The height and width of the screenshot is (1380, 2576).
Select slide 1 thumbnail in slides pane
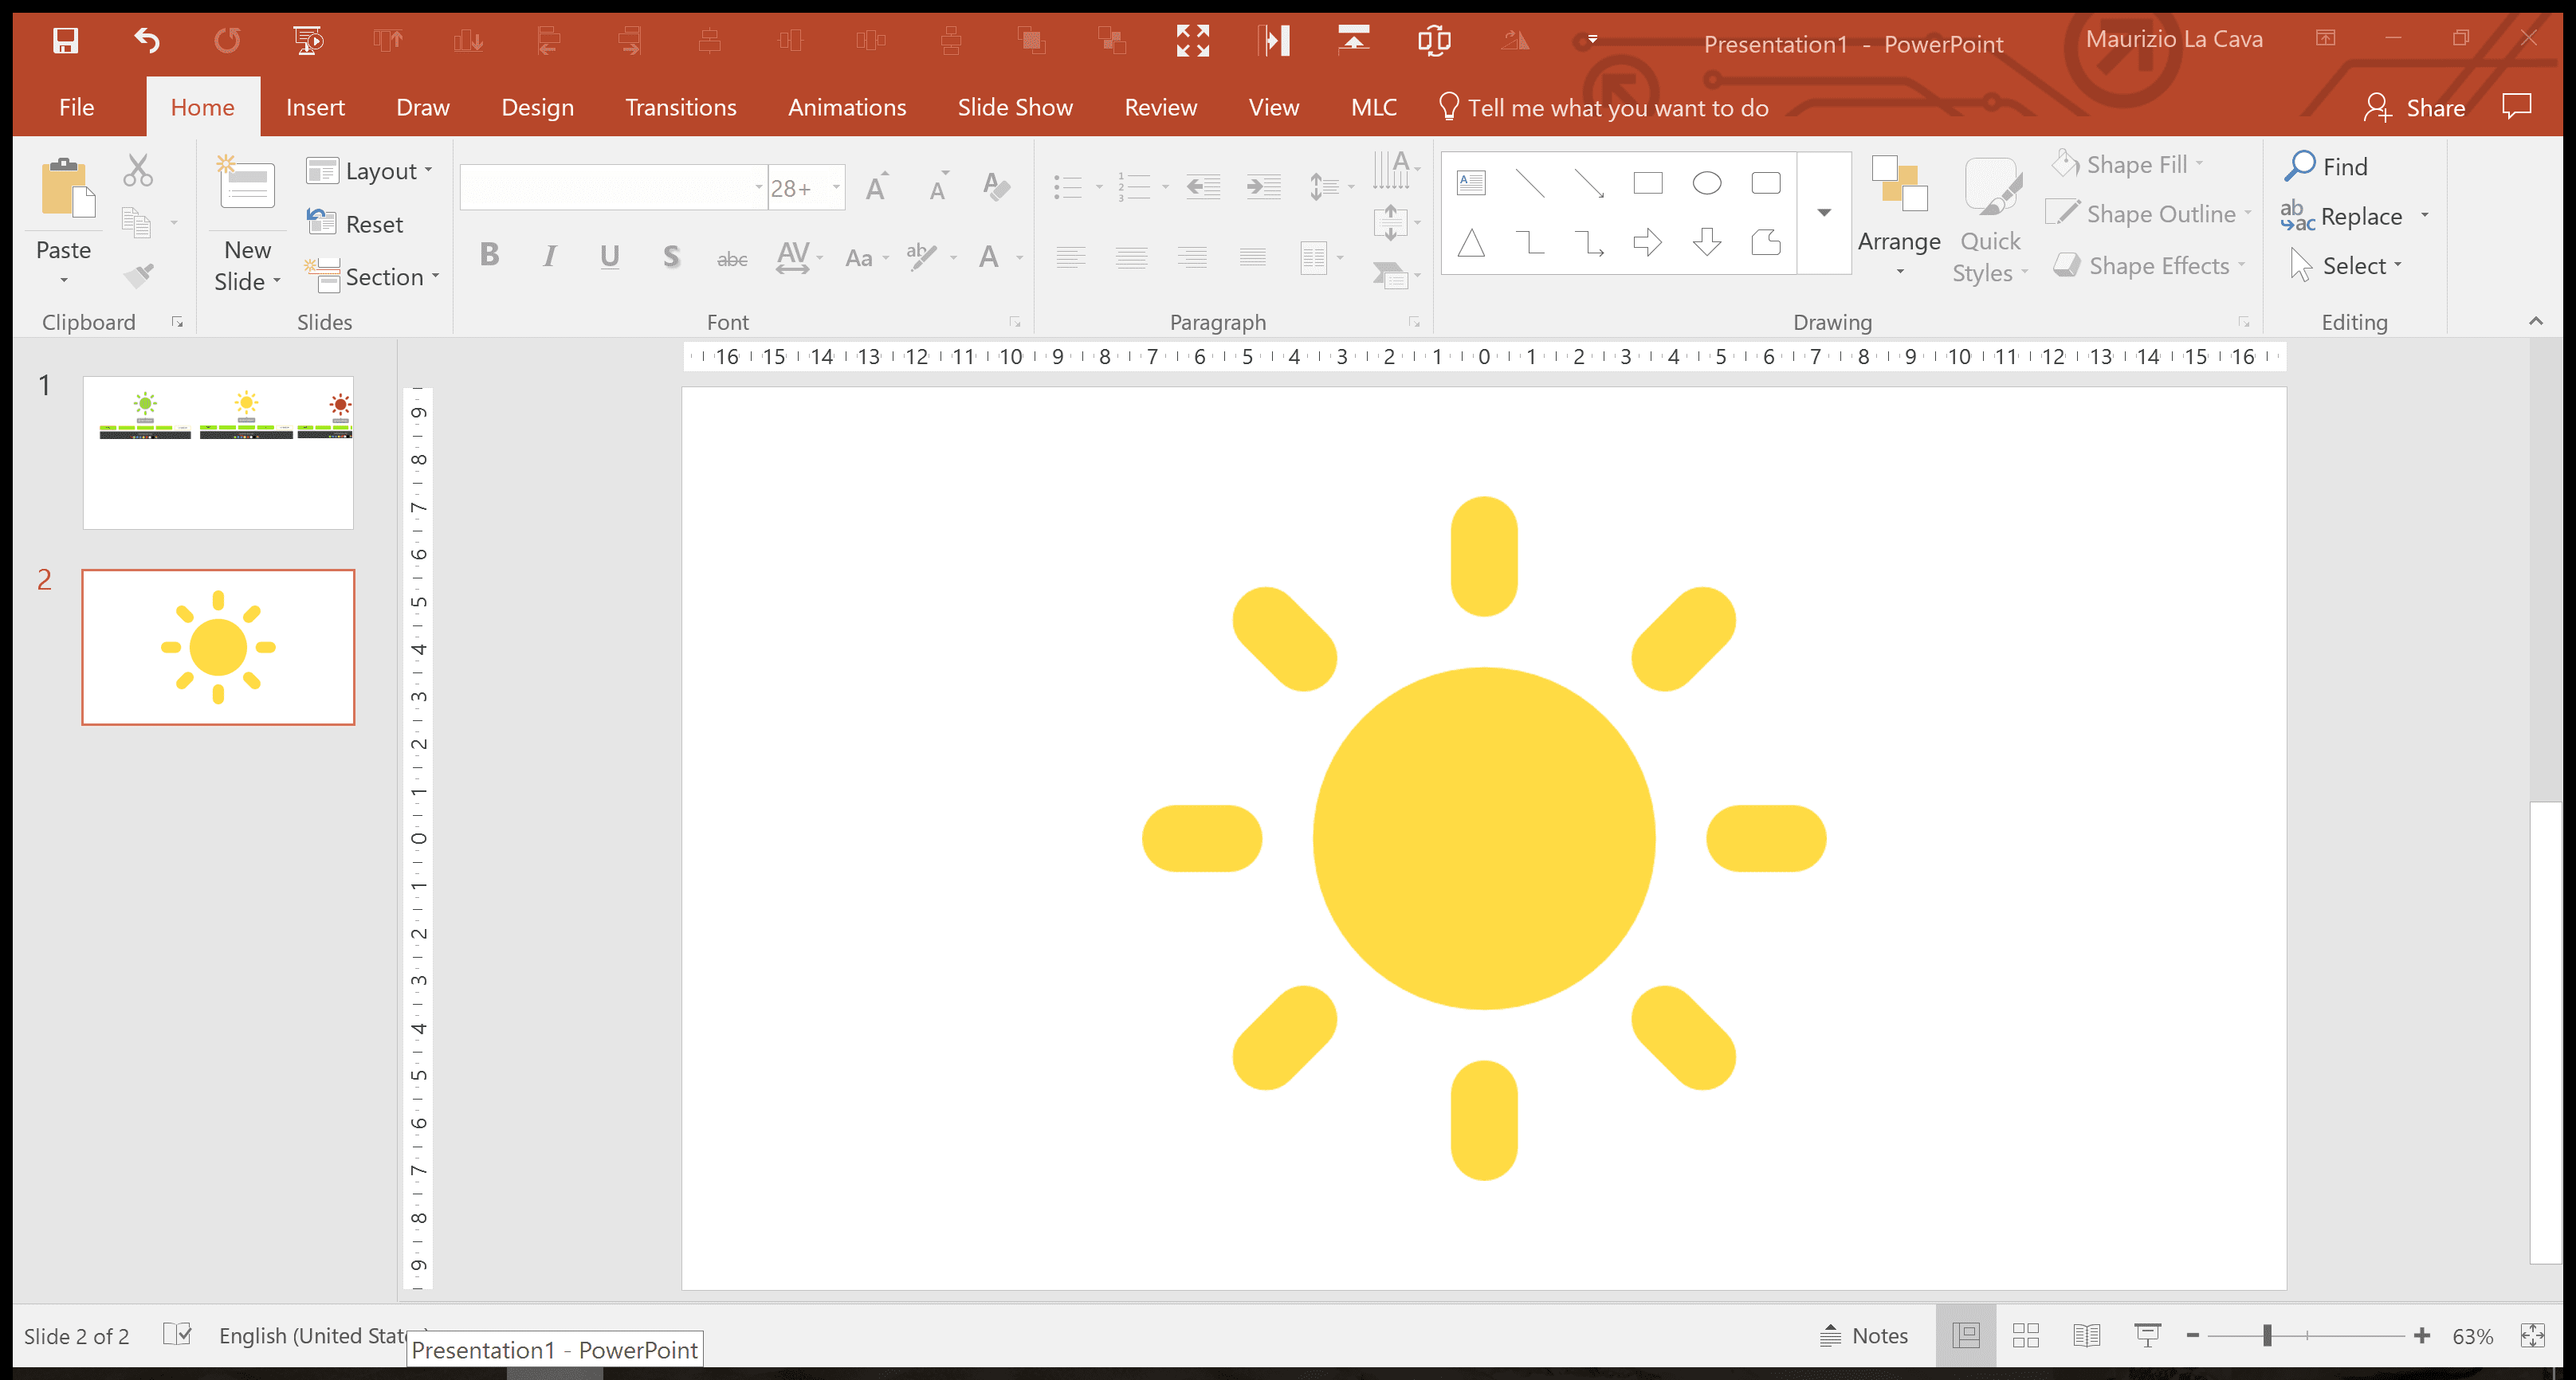pyautogui.click(x=217, y=452)
